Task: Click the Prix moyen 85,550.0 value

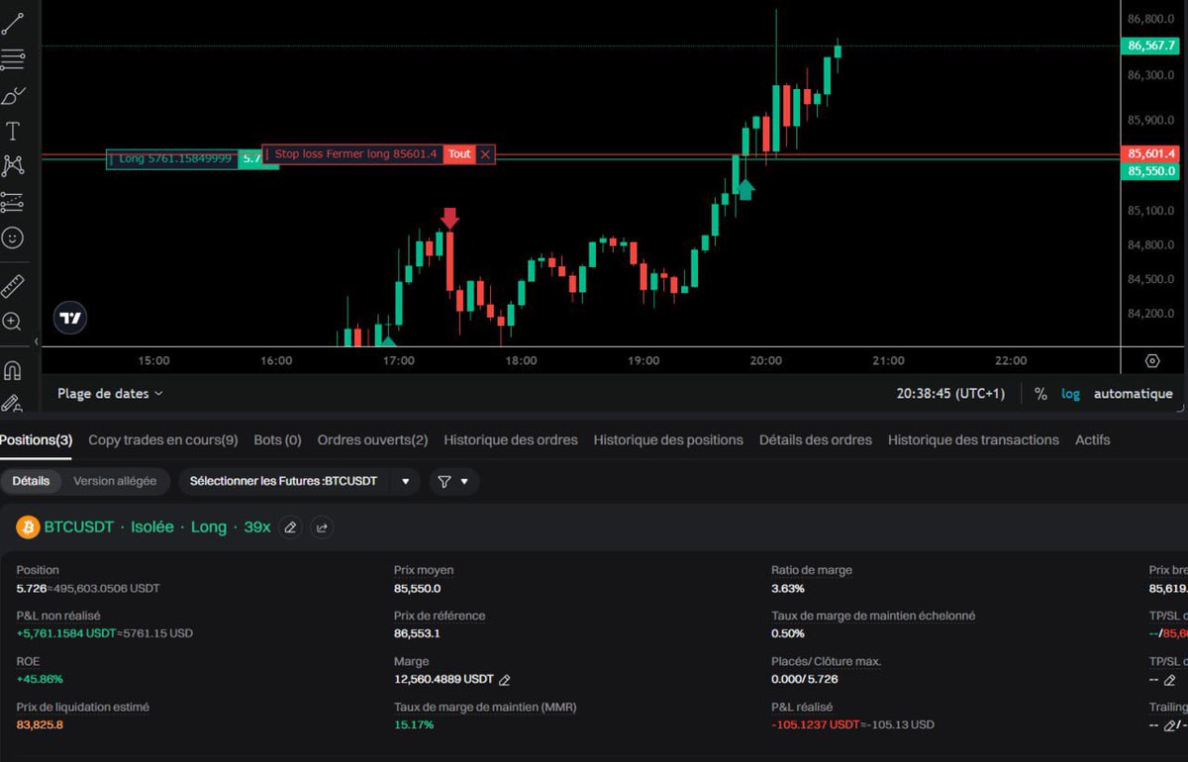Action: [417, 588]
